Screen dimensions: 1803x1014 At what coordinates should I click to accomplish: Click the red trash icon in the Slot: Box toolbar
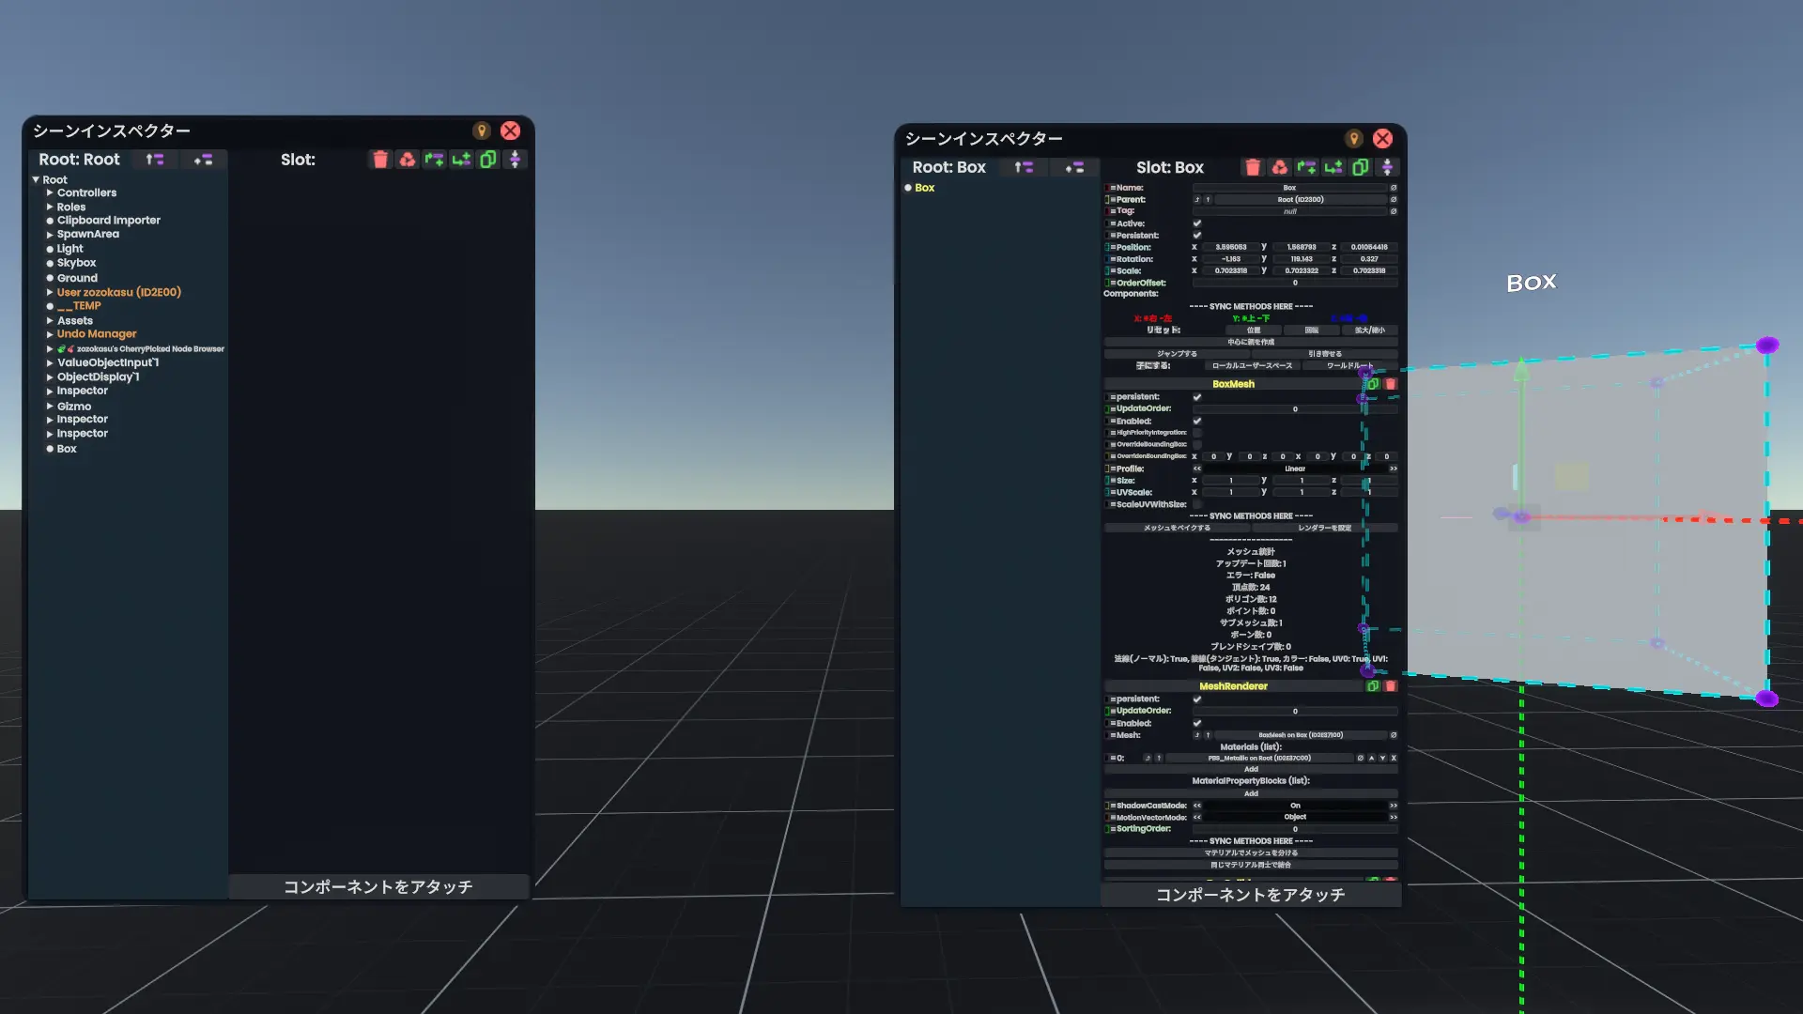click(1252, 167)
